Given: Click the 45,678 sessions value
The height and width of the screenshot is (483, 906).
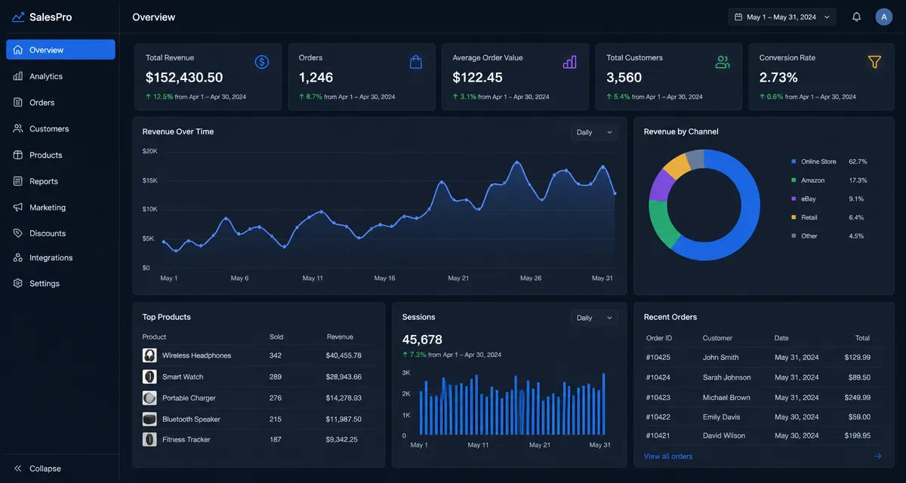Looking at the screenshot, I should pyautogui.click(x=422, y=340).
